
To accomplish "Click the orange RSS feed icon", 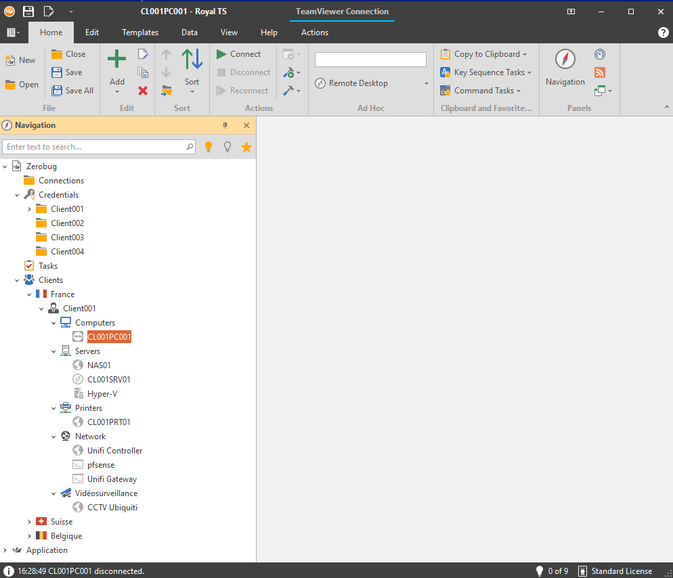I will (x=600, y=72).
